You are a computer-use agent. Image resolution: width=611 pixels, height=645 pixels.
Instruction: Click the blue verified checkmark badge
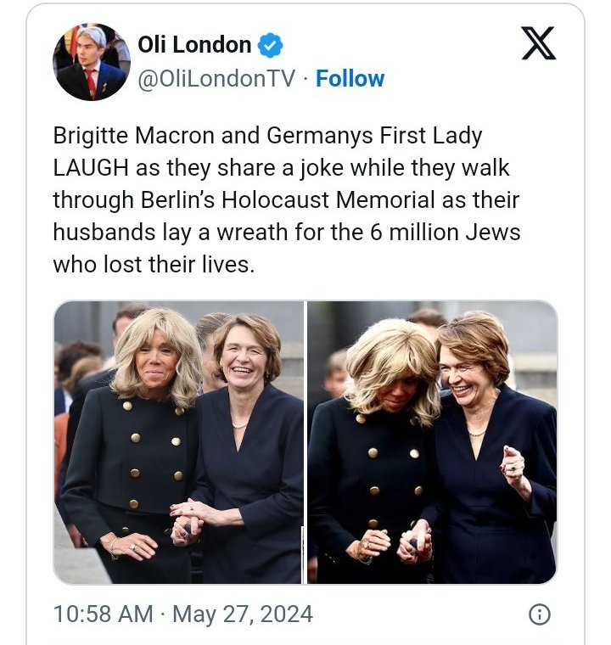(x=270, y=45)
